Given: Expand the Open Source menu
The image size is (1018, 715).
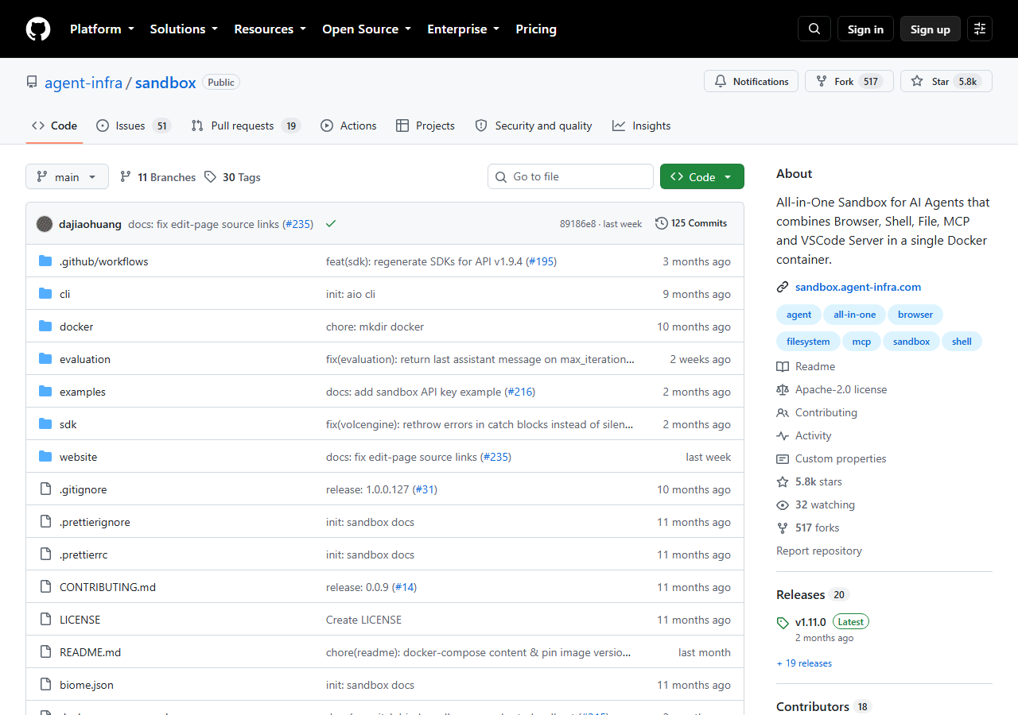Looking at the screenshot, I should (x=367, y=29).
